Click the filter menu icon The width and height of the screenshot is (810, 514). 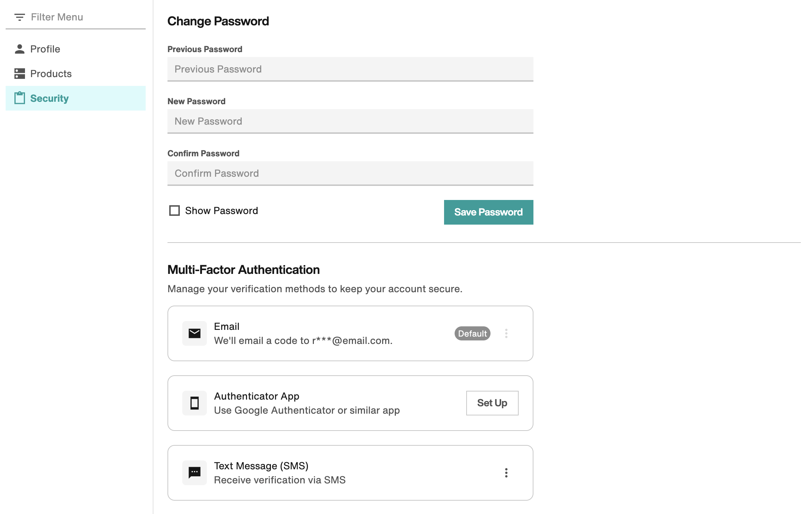click(19, 17)
